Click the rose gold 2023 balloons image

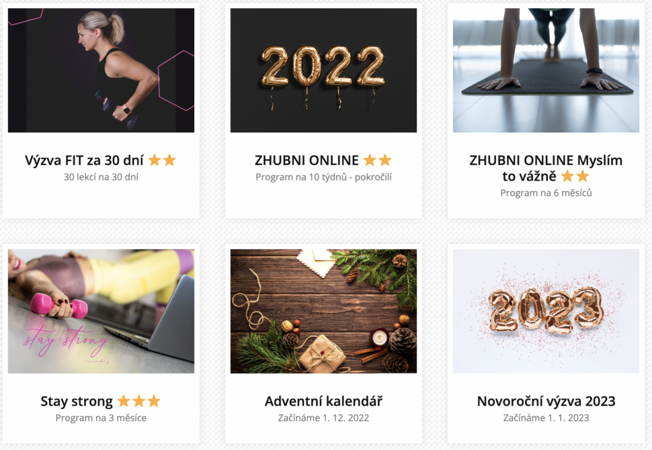546,311
